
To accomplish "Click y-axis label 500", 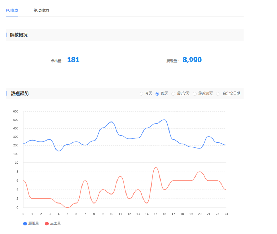I will 16,120.
